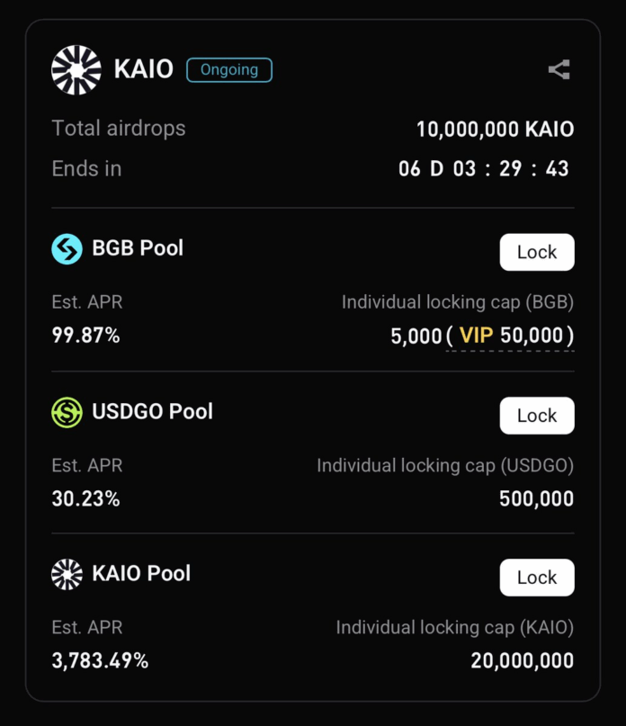Click the 500,000 USDGO locking cap value

537,498
